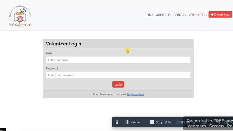
Task: Stop the screen recording
Action: tap(160, 122)
